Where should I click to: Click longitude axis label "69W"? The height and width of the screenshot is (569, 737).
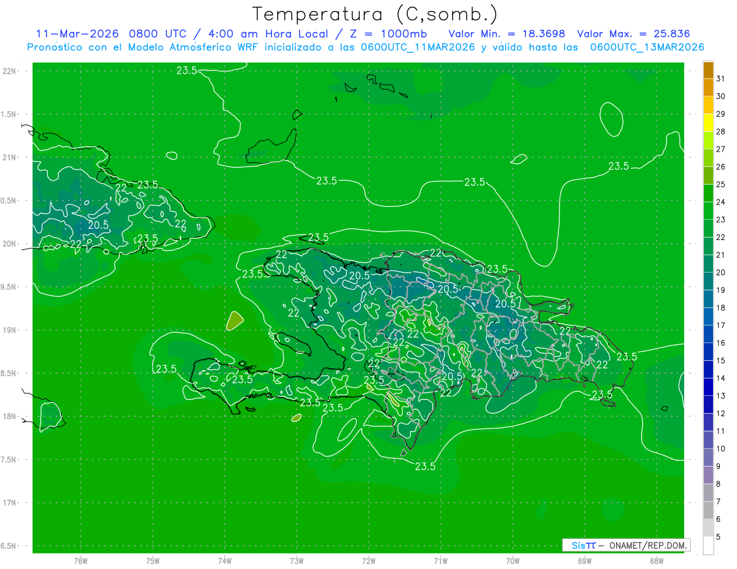coord(585,560)
